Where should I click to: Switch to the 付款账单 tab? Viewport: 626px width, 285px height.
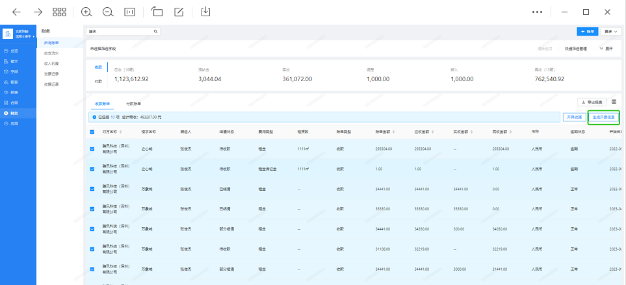(x=134, y=103)
